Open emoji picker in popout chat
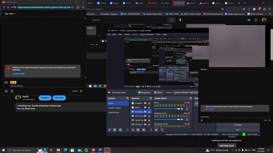This screenshot has width=273, height=153. (6, 91)
